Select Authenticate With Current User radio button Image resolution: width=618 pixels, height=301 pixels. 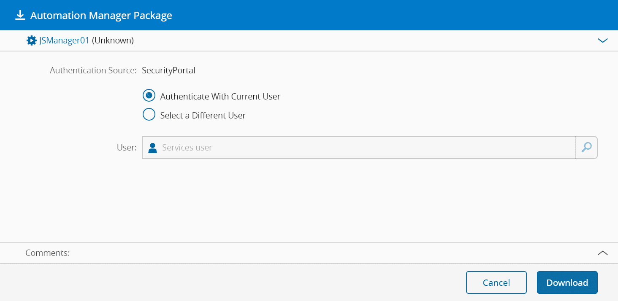click(149, 96)
